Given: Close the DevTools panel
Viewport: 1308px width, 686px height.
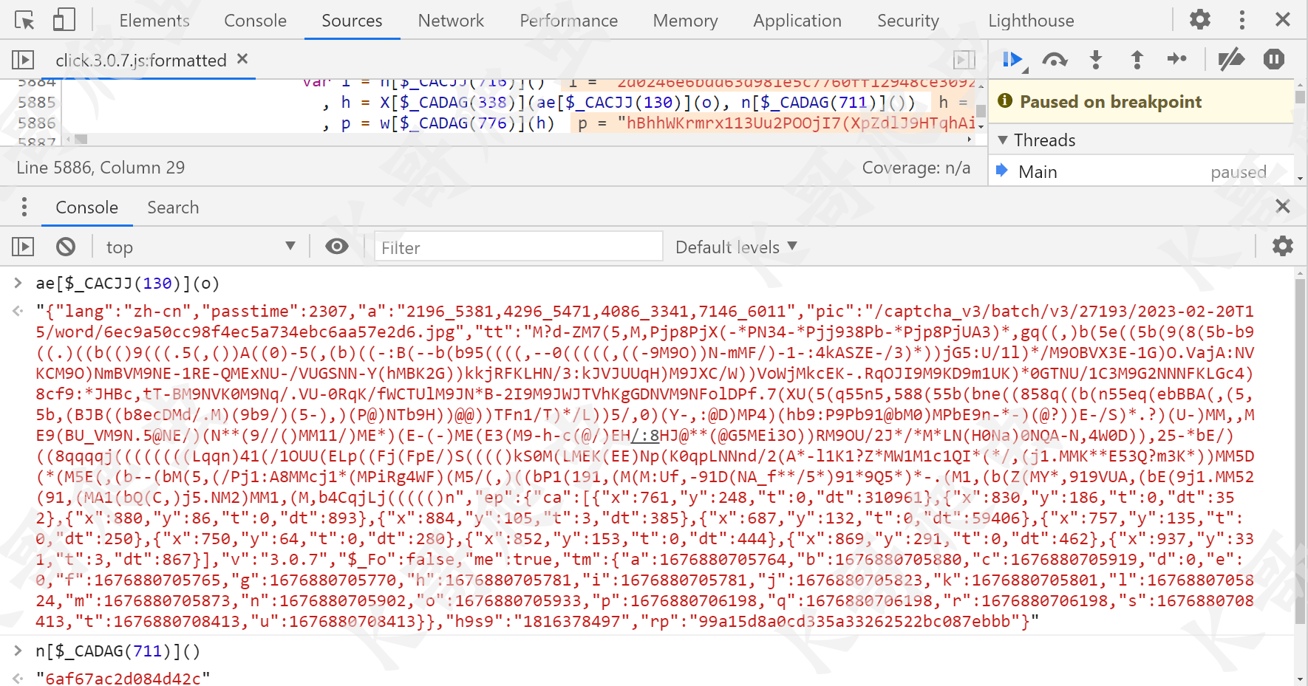Looking at the screenshot, I should [x=1283, y=20].
